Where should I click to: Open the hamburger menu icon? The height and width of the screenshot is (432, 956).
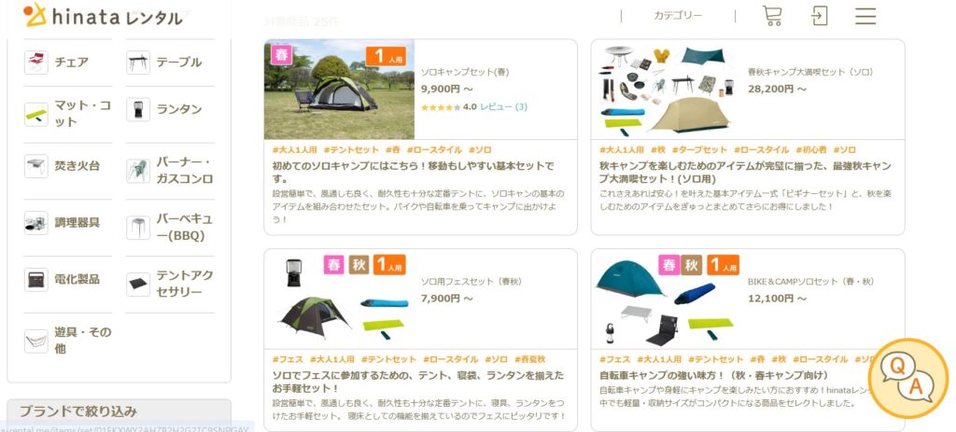(x=865, y=16)
